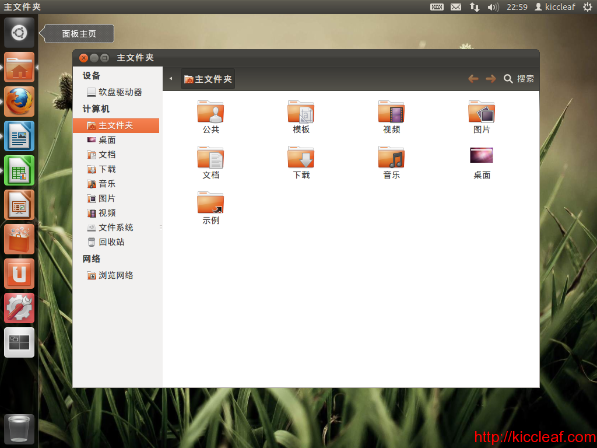Viewport: 597px width, 448px height.
Task: Select 主文件夹 in the sidebar
Action: tap(116, 125)
